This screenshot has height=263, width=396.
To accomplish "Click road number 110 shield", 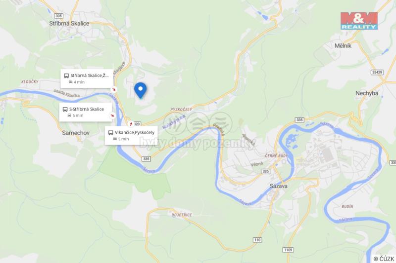I will click(257, 240).
